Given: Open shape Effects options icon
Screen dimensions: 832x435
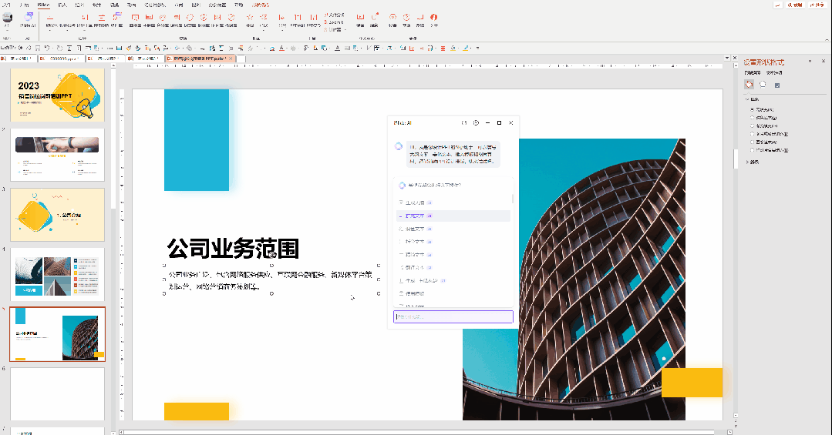Looking at the screenshot, I should click(x=763, y=84).
